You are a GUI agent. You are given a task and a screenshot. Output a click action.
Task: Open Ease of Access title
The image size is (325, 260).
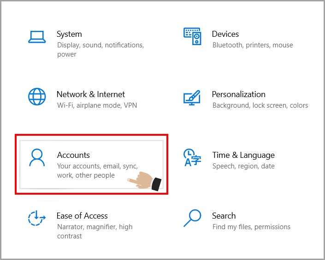(x=82, y=216)
